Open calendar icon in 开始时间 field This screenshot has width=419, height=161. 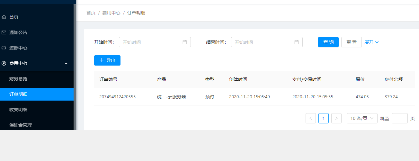tap(185, 42)
